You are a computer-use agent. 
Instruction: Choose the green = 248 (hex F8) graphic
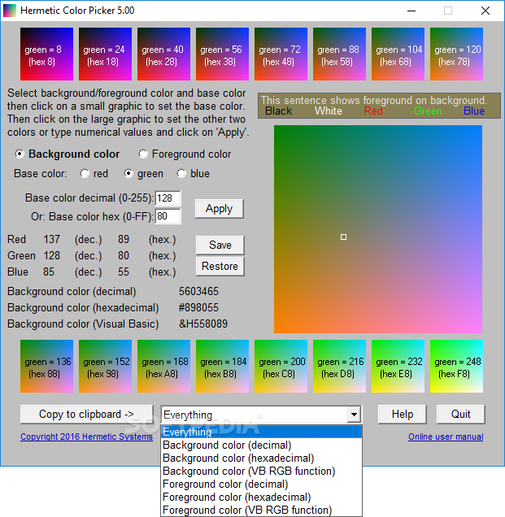pos(456,367)
